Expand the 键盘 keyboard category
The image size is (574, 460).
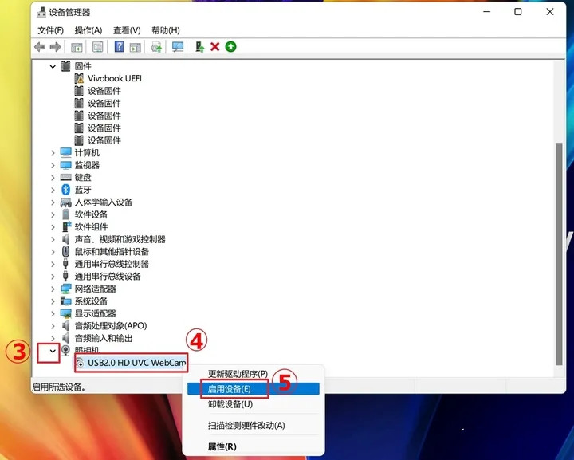[53, 178]
